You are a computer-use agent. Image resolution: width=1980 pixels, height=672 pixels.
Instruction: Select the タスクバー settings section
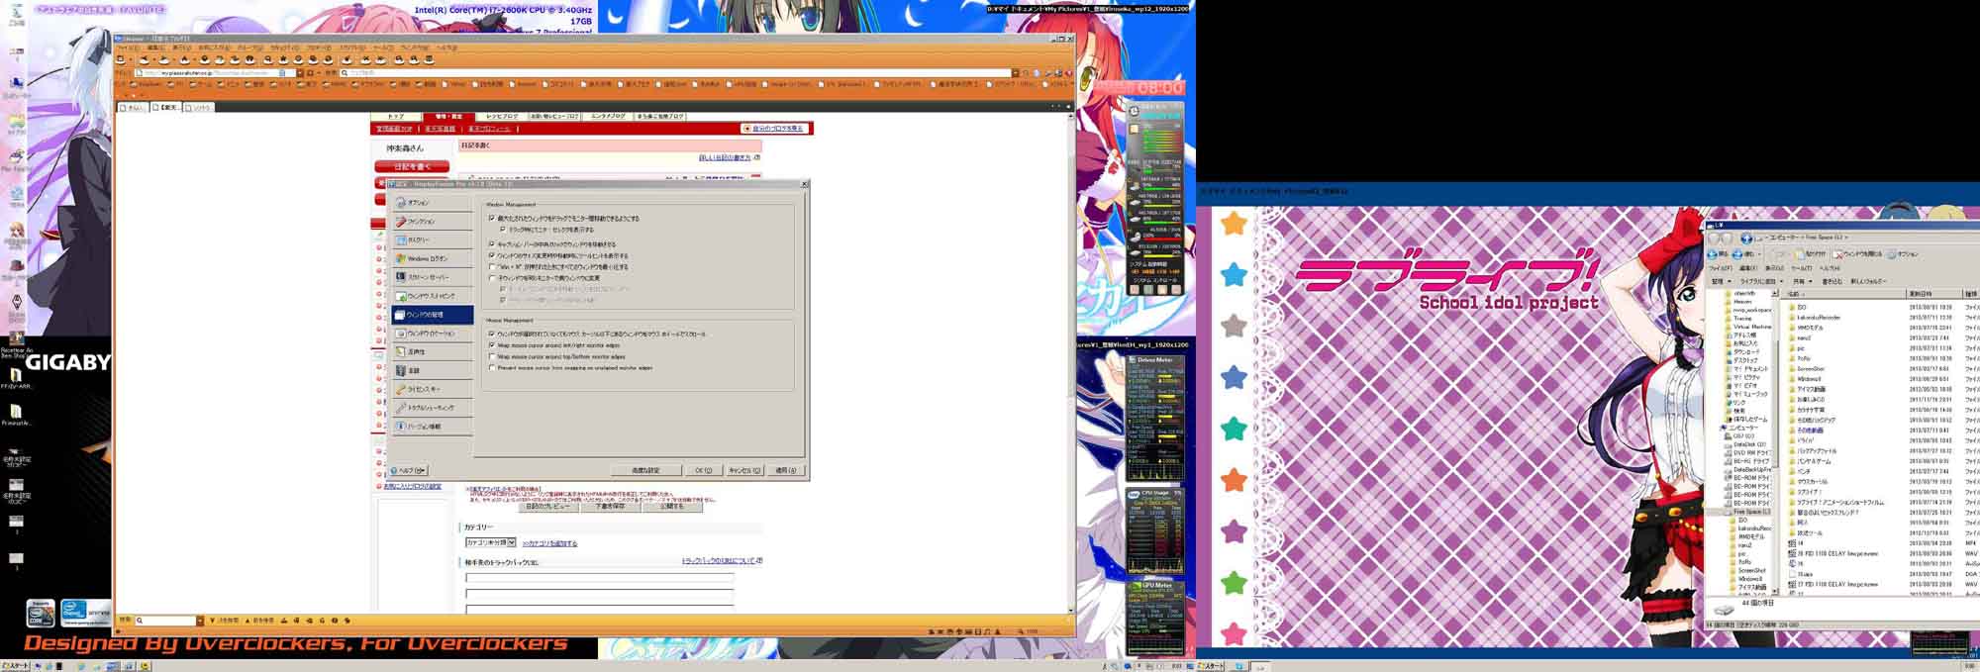[432, 240]
